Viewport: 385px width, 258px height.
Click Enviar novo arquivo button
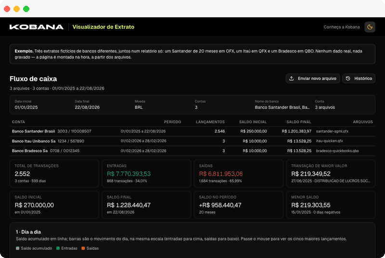click(x=312, y=78)
